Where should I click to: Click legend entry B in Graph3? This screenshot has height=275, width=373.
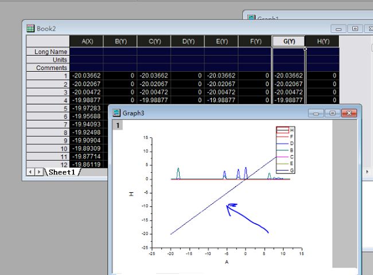pyautogui.click(x=285, y=150)
